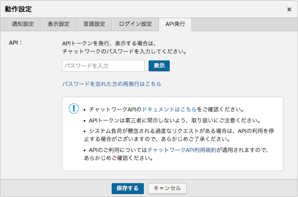Close the 動作設定 dialog with the X
This screenshot has height=197, width=298.
coord(289,9)
